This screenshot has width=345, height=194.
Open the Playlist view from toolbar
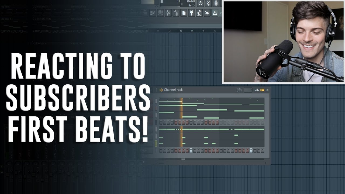(145, 13)
